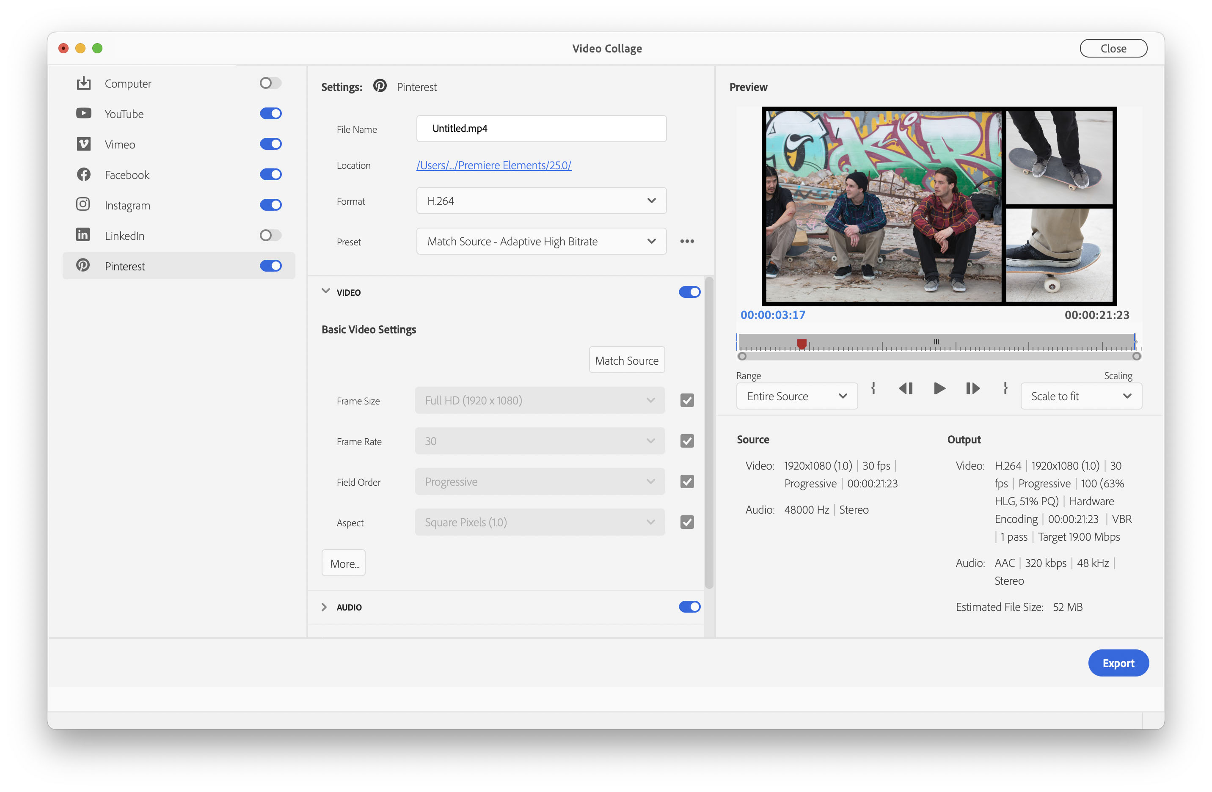Viewport: 1212px width, 792px height.
Task: Click the Vimeo icon in sidebar
Action: click(x=83, y=144)
